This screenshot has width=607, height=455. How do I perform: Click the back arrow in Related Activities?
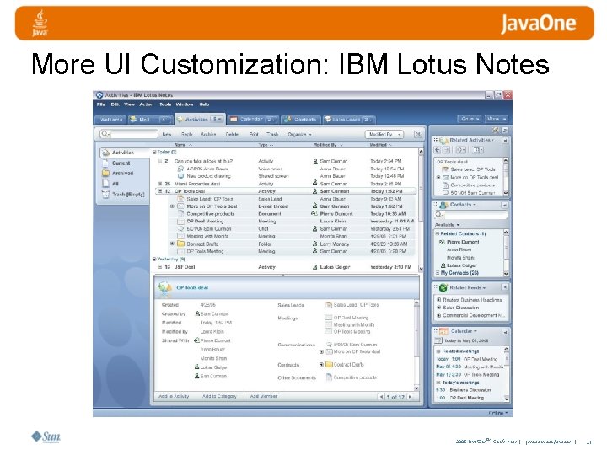pyautogui.click(x=438, y=150)
